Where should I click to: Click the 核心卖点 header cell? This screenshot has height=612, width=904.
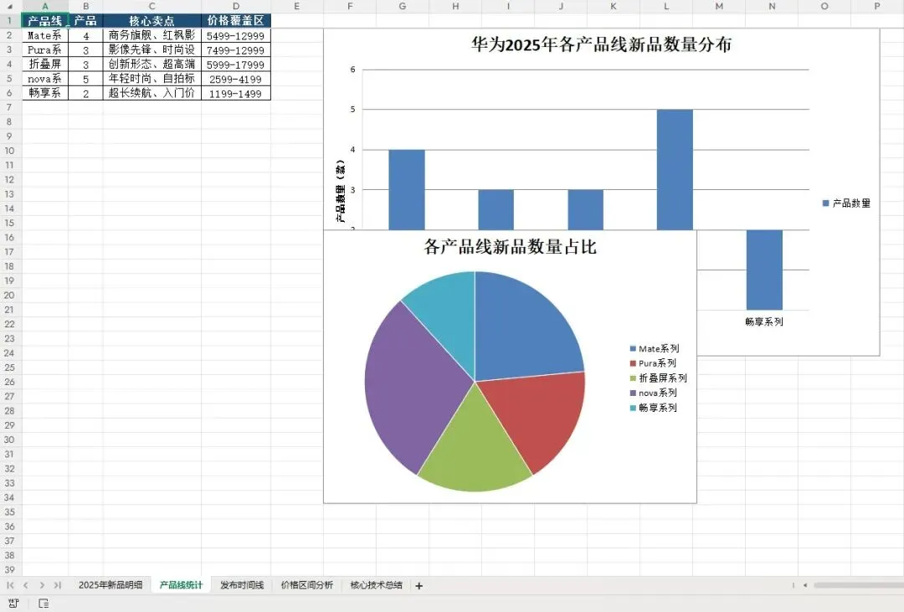(x=152, y=21)
